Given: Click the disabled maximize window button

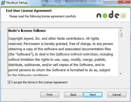Looking at the screenshot, I should click(114, 2).
